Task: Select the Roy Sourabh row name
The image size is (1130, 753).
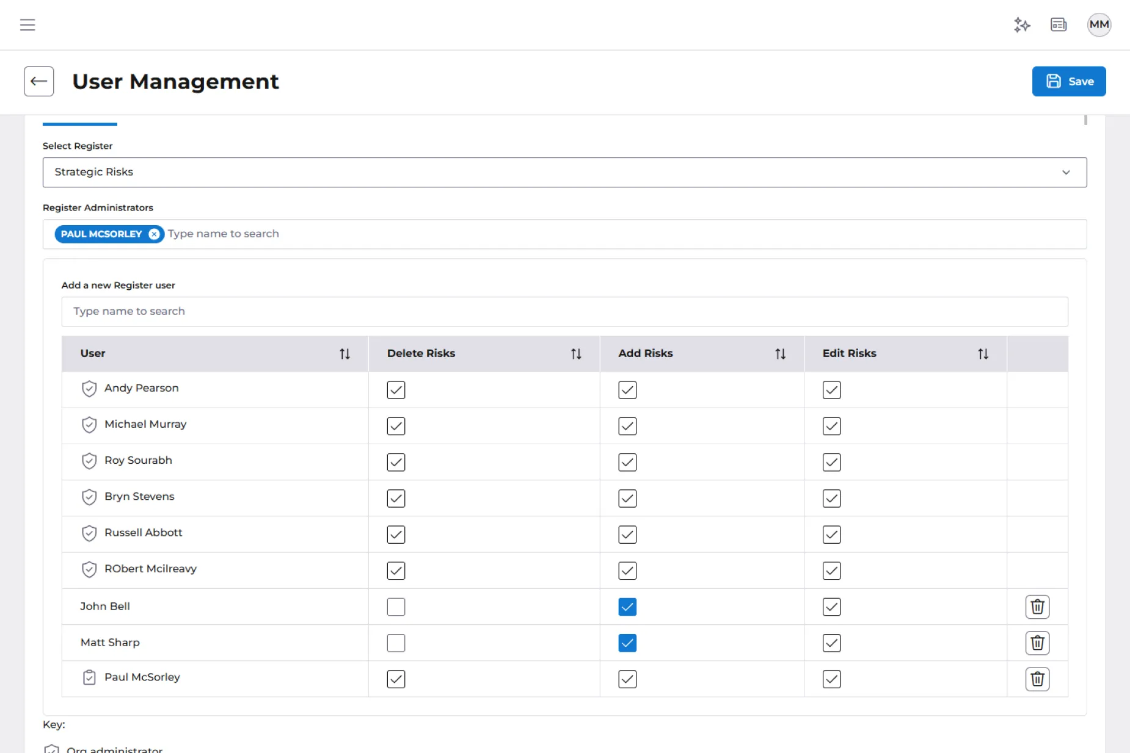Action: pyautogui.click(x=138, y=460)
